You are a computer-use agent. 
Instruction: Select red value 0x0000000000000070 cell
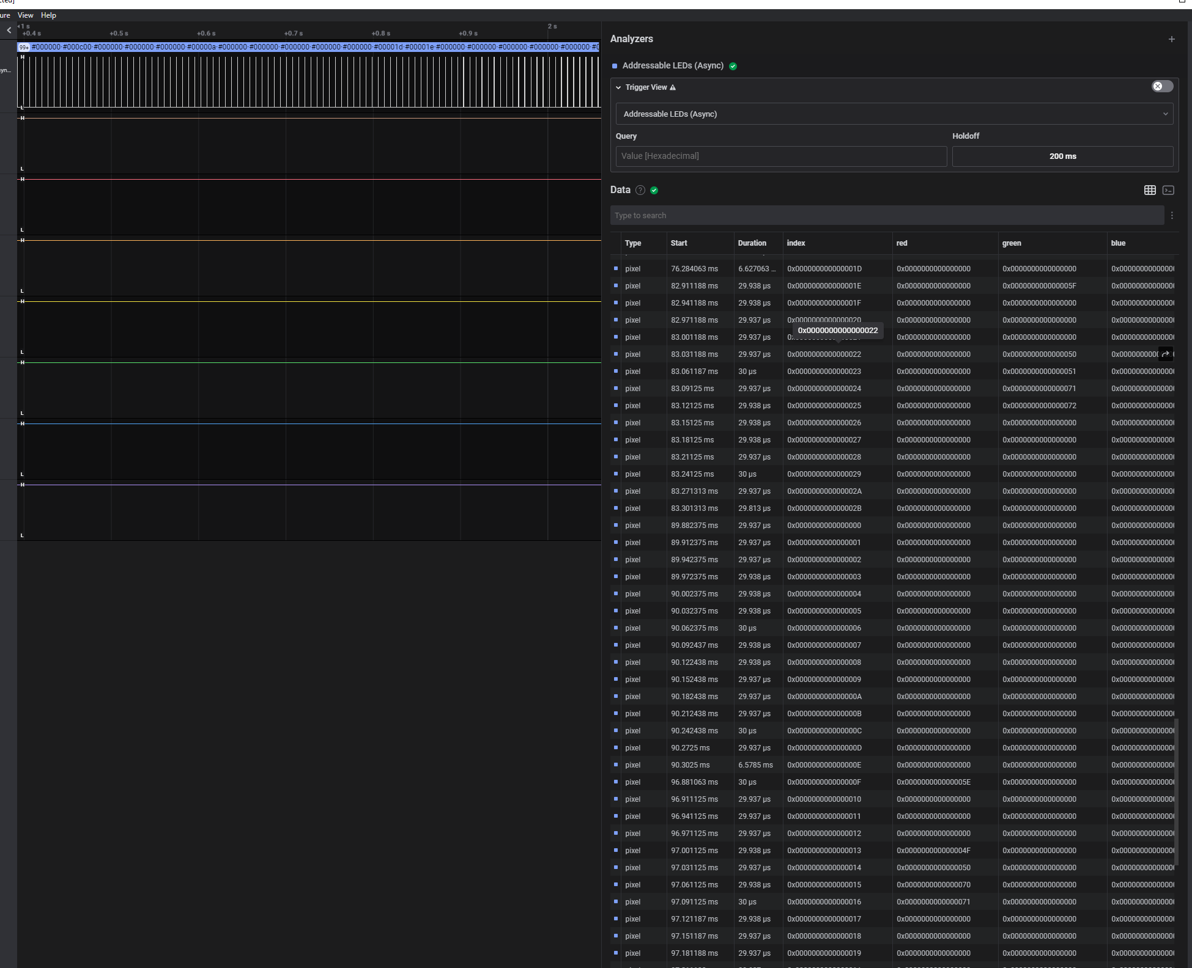coord(933,885)
